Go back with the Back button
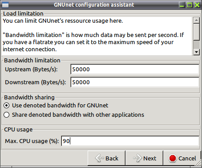 [x=107, y=158]
